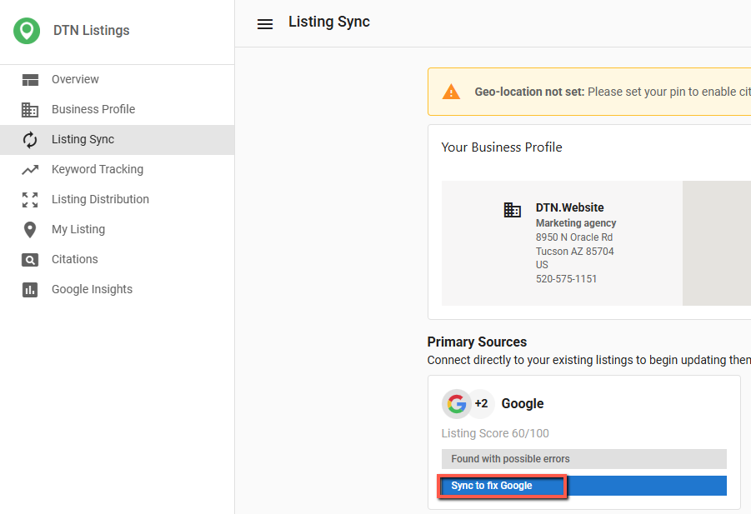The image size is (751, 514).
Task: Click the building icon beside DTN.Website
Action: [x=512, y=210]
